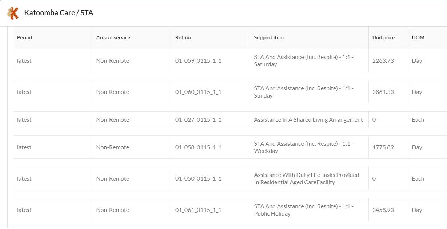Click the Katoomba Care logo icon

pyautogui.click(x=13, y=13)
